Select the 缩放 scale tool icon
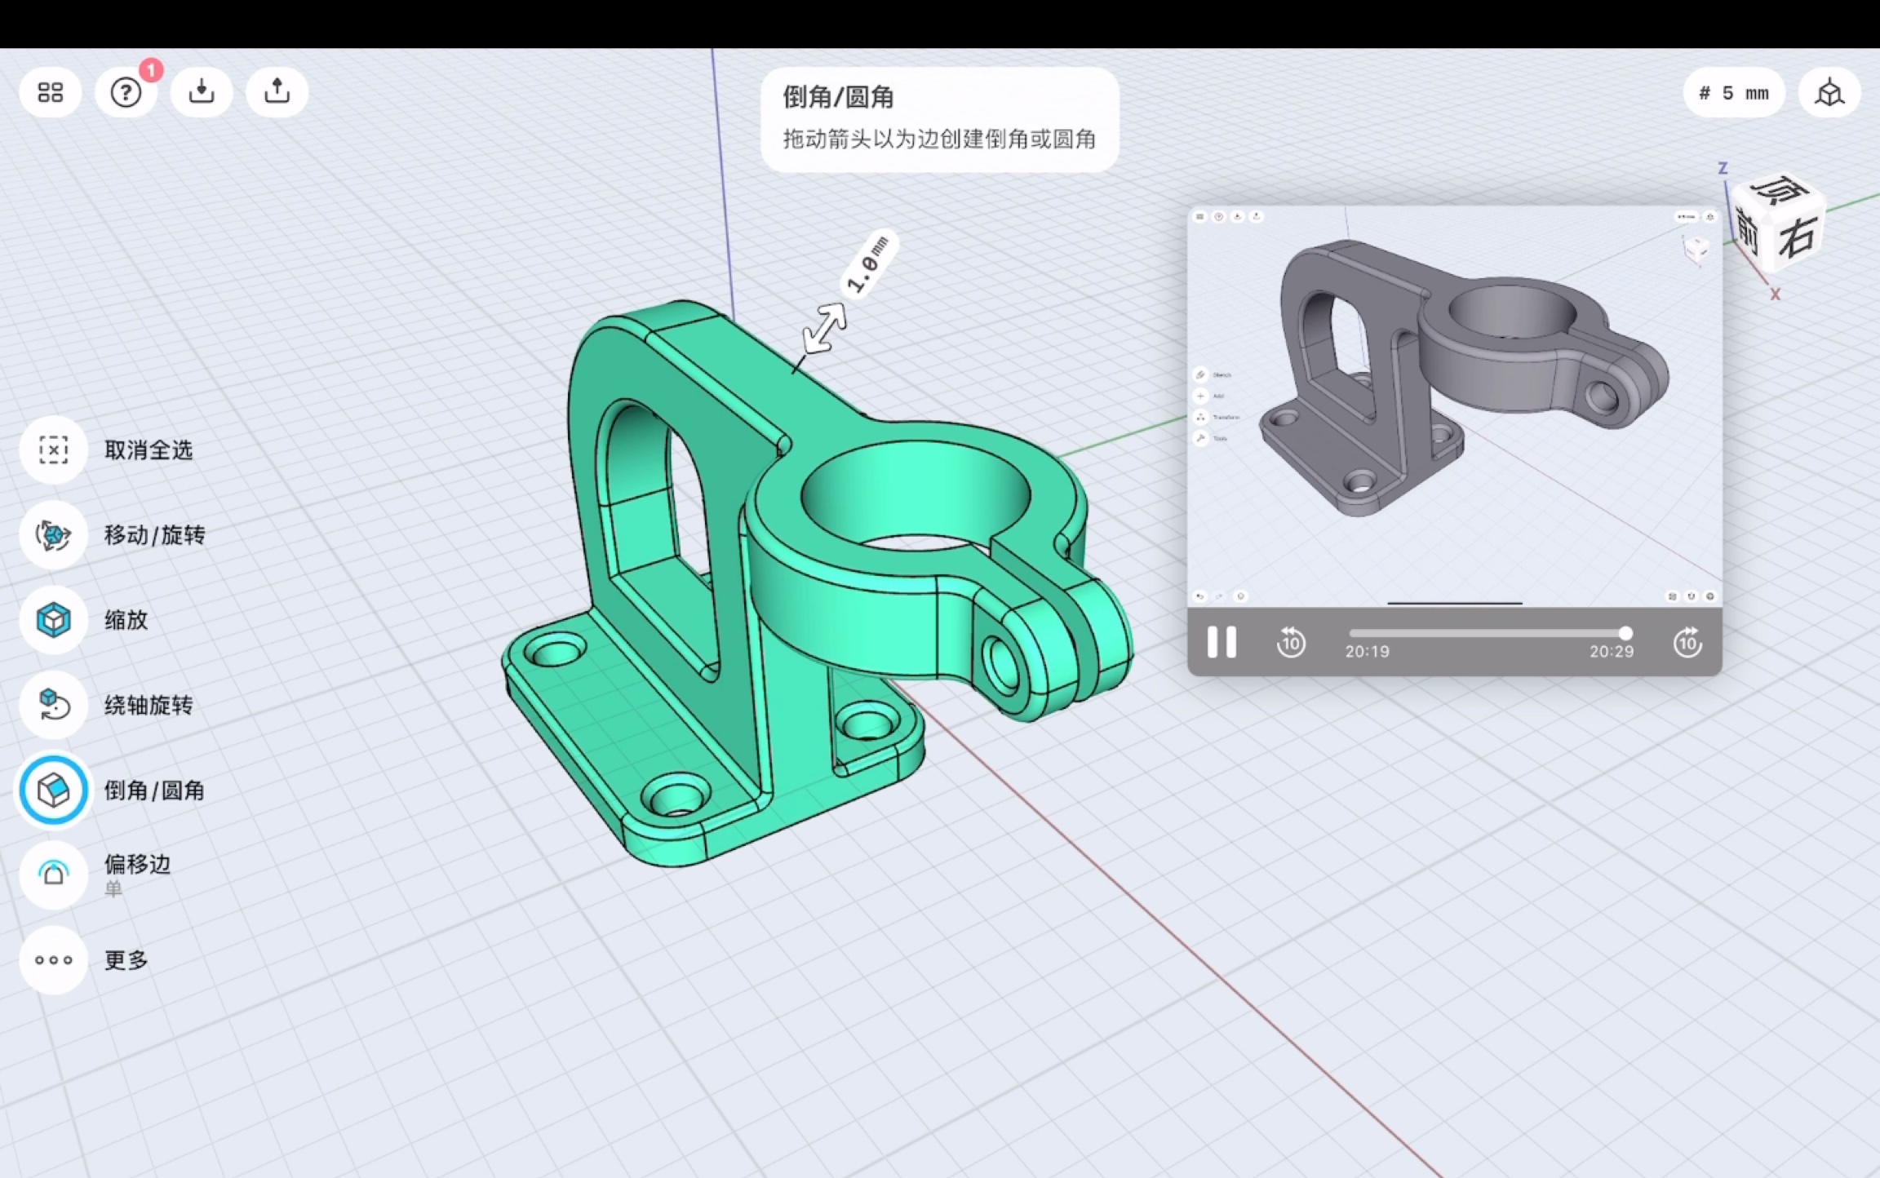Screen dimensions: 1880x1178 (x=54, y=620)
